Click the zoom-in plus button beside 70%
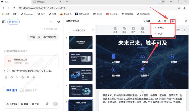The width and height of the screenshot is (189, 111). (184, 30)
